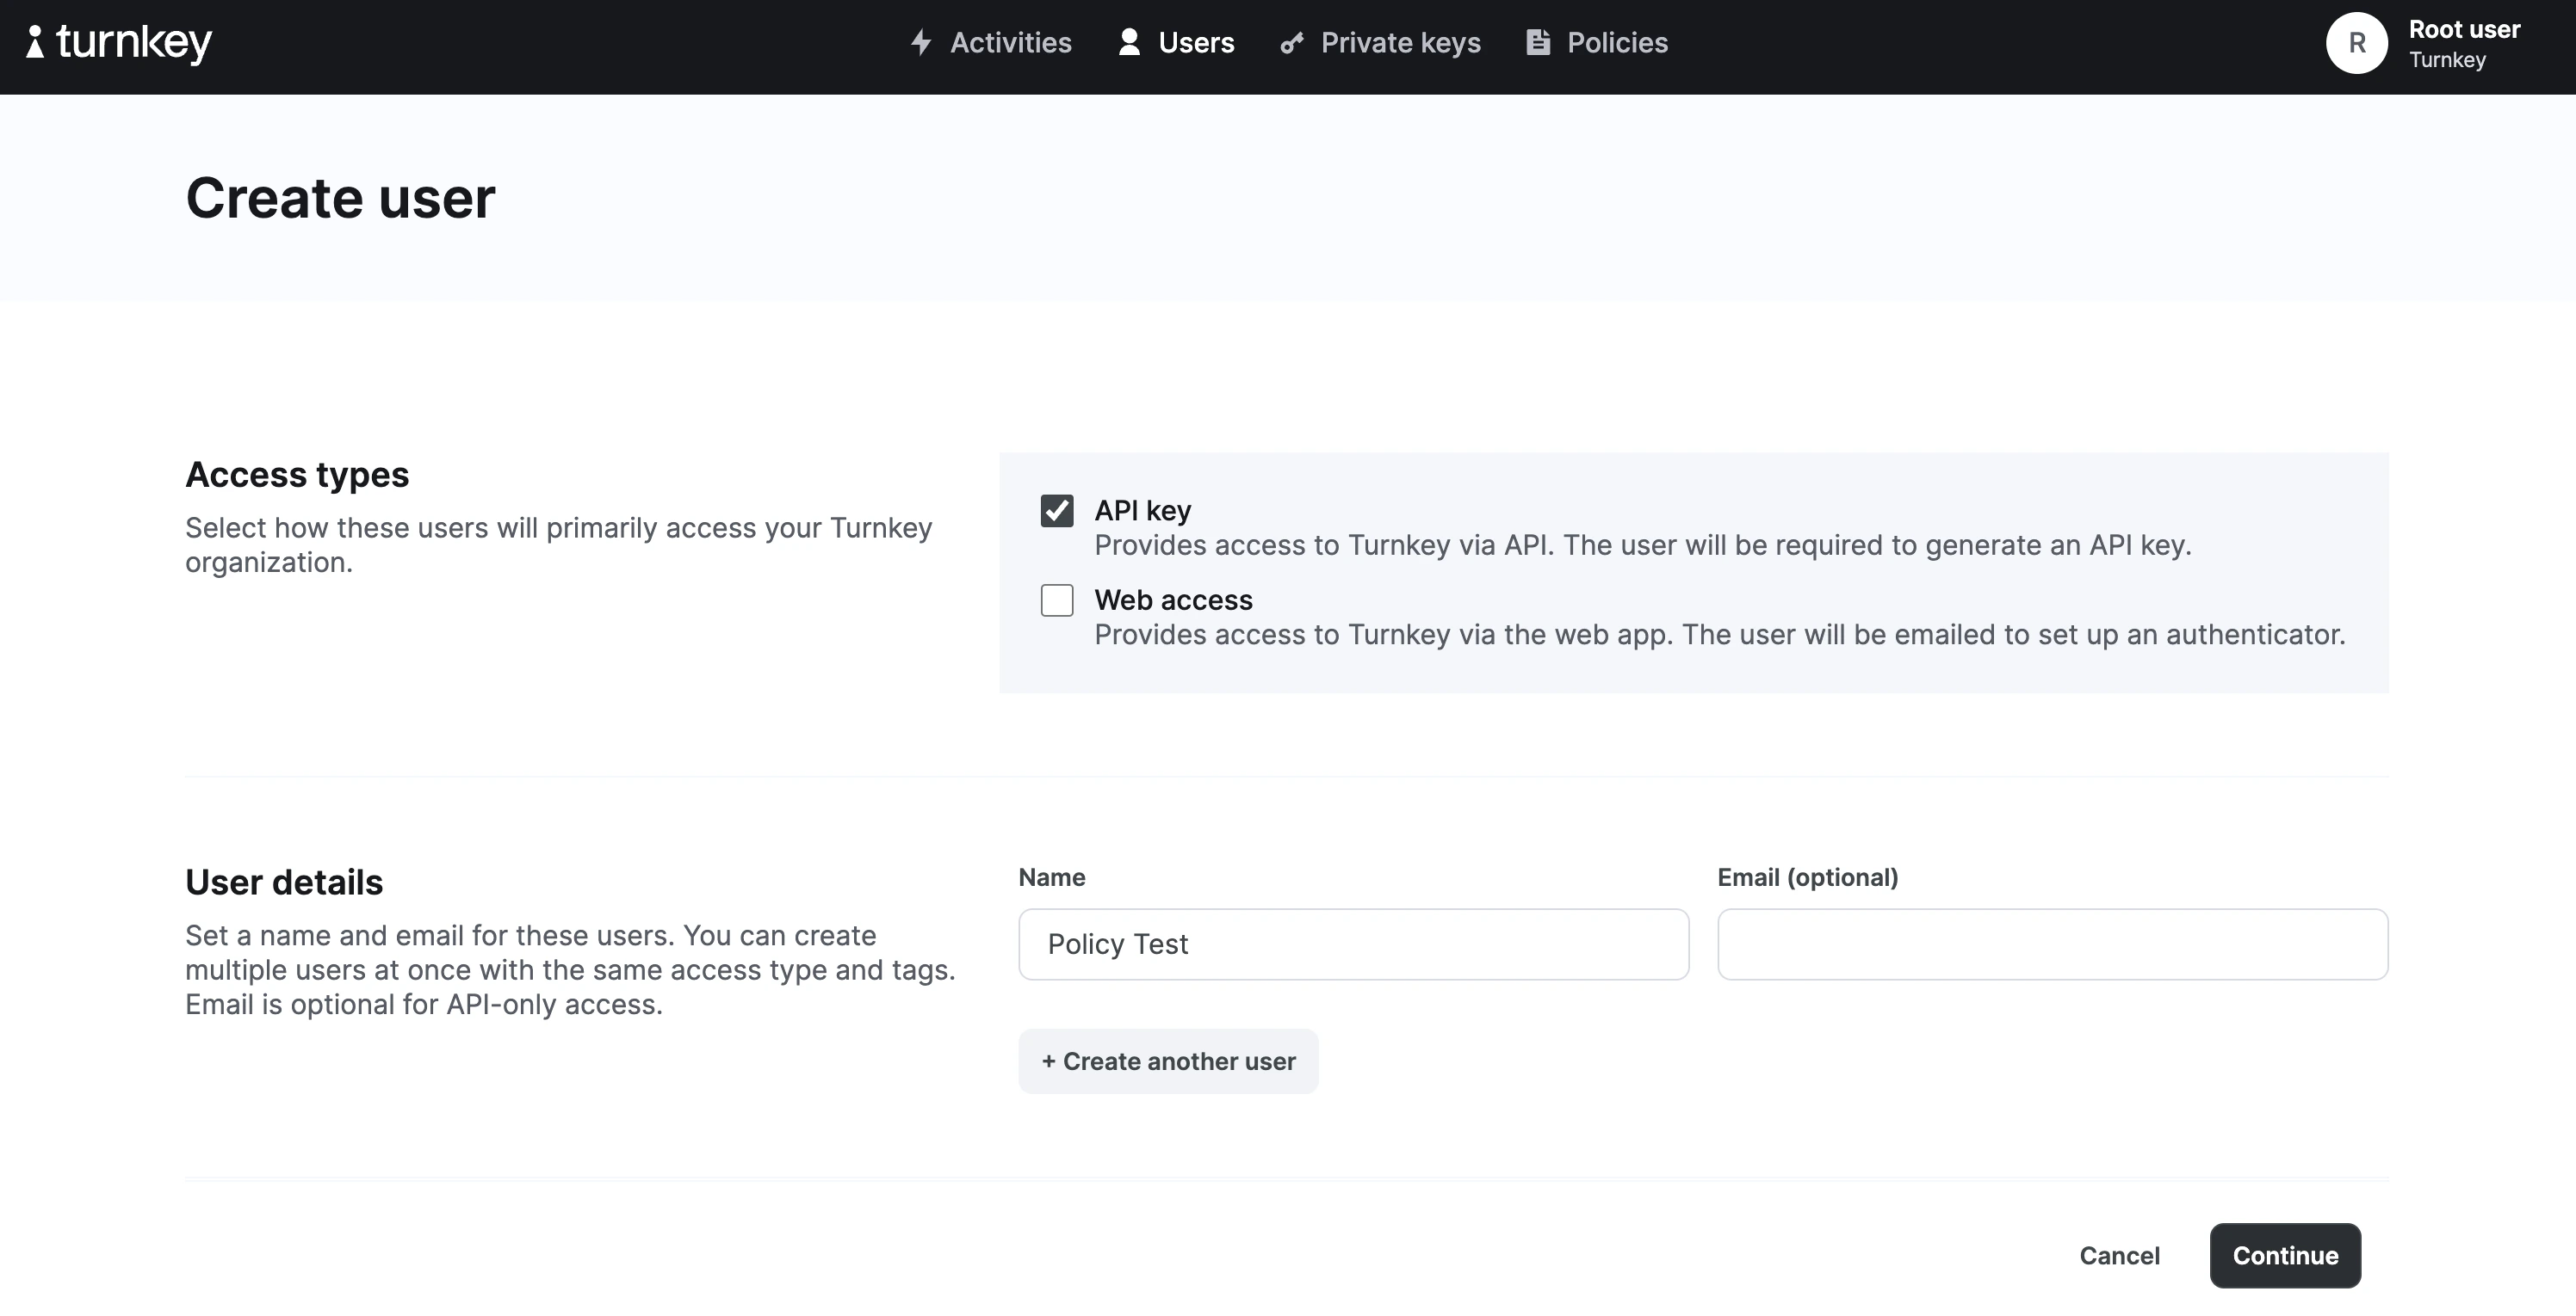Click the Email (optional) input field
The width and height of the screenshot is (2576, 1316).
pos(2052,944)
